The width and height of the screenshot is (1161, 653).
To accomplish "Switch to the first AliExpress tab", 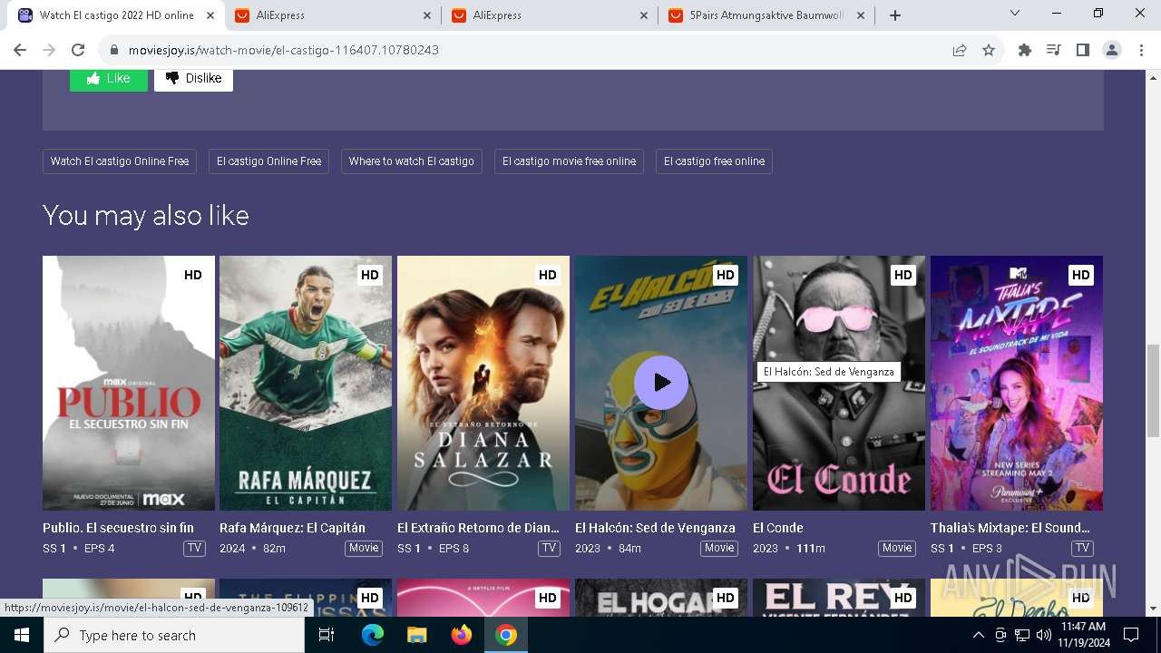I will click(x=332, y=15).
